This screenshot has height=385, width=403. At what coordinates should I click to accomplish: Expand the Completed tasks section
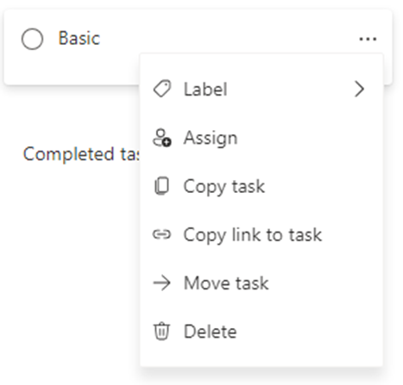81,154
